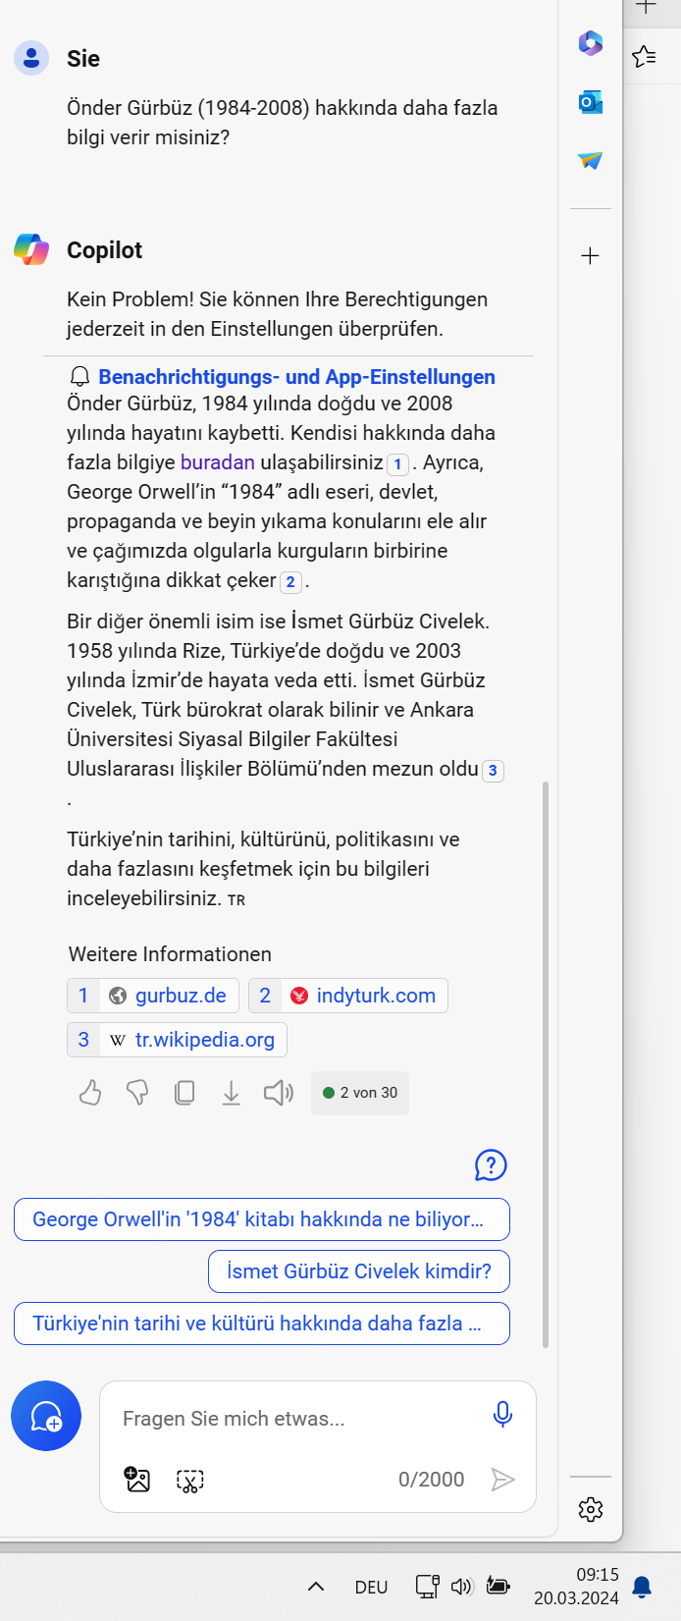Read the response aloud with speaker icon
Viewport: 681px width, 1621px height.
278,1093
